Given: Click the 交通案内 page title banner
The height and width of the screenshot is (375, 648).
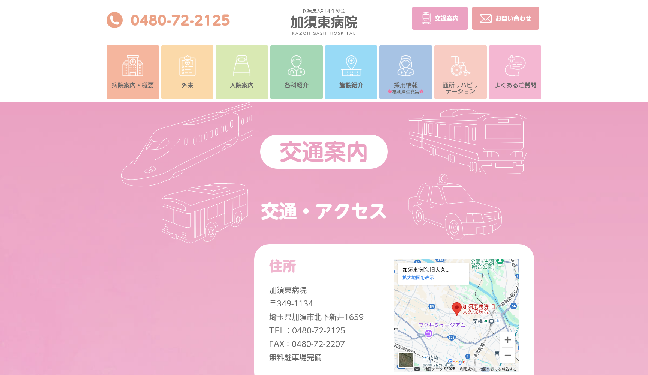Looking at the screenshot, I should pyautogui.click(x=324, y=152).
